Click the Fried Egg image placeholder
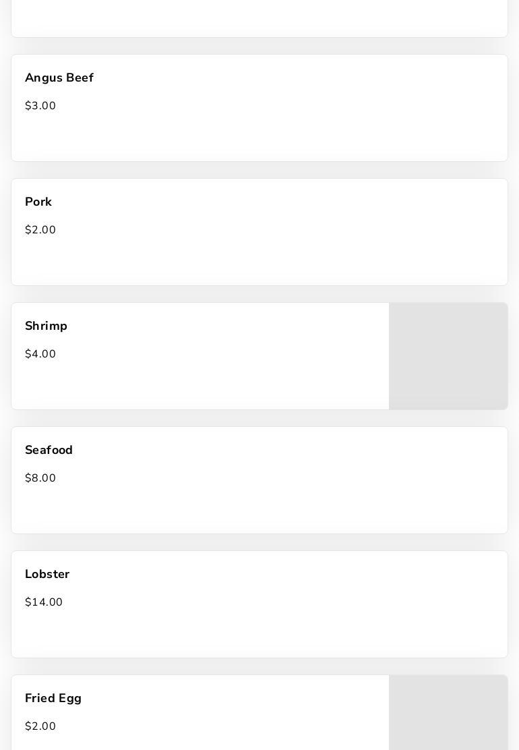519x750 pixels. point(448,713)
